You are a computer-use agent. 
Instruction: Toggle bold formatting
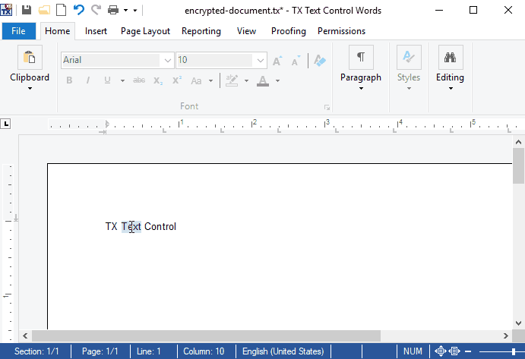pos(69,80)
